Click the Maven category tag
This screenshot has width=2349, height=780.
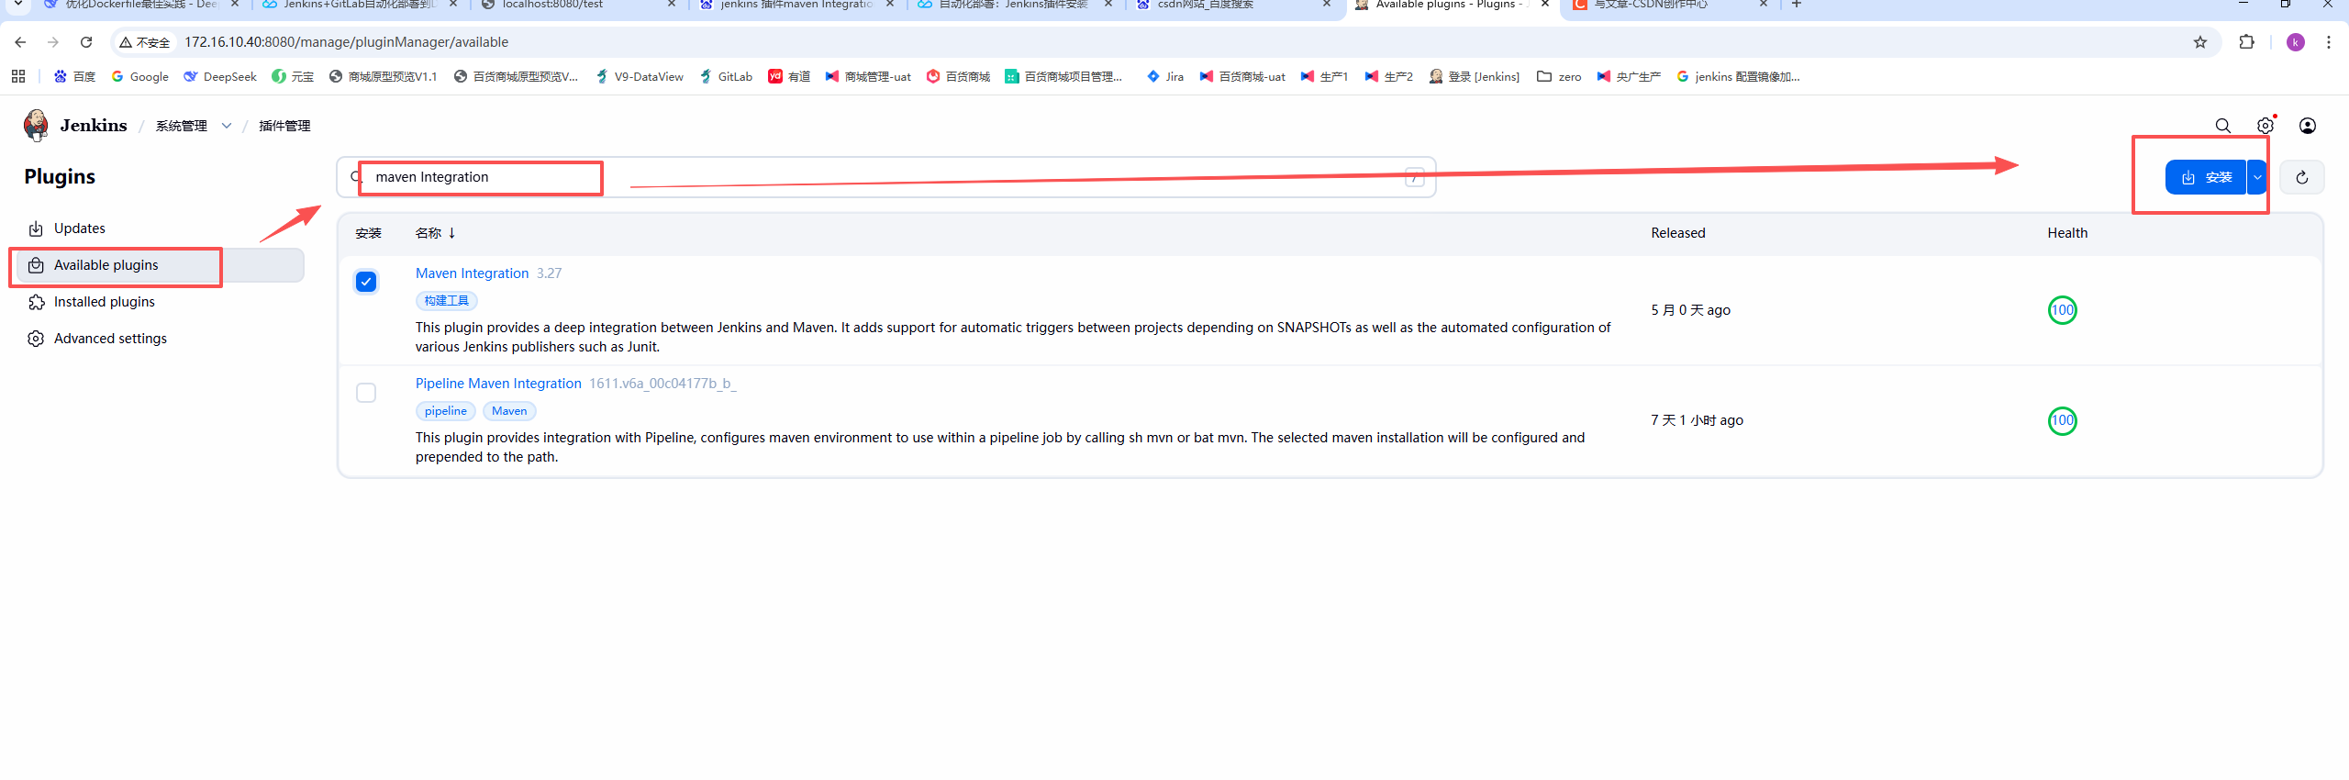509,411
